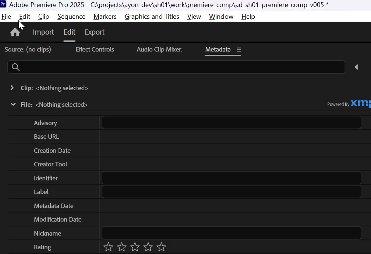The height and width of the screenshot is (254, 371).
Task: Click the Premiere Pro app icon
Action: [3, 4]
